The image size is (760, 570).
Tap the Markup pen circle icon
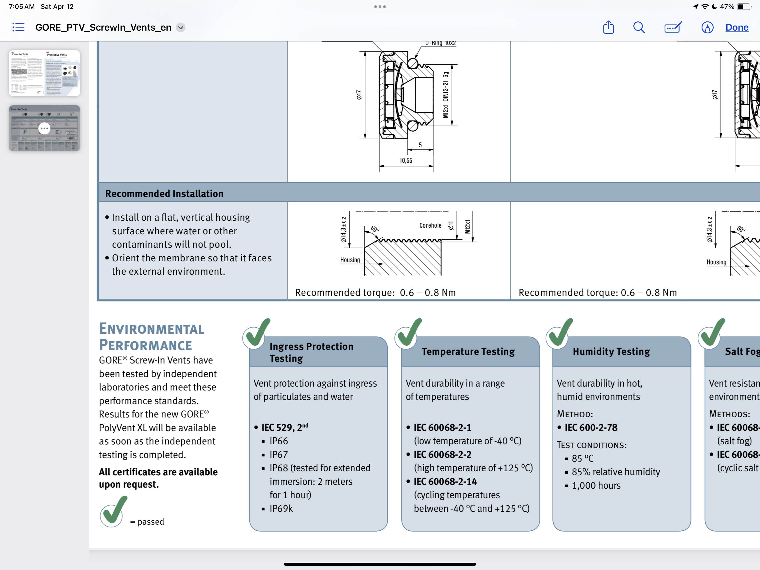click(x=707, y=27)
